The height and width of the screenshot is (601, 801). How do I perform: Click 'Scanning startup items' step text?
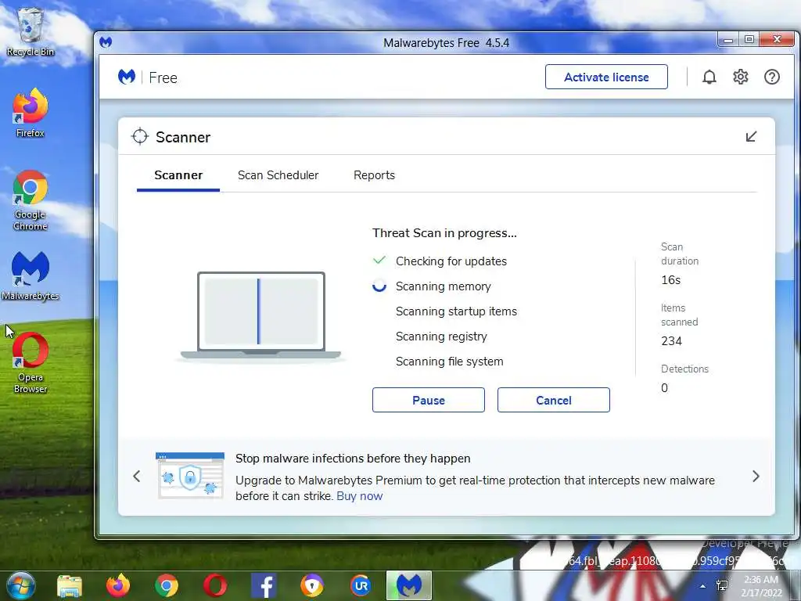click(x=456, y=311)
